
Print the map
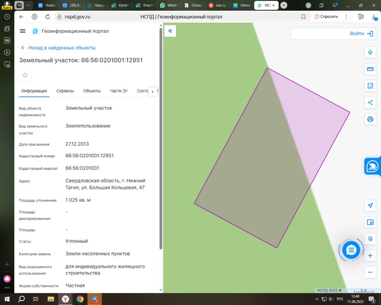[x=370, y=119]
